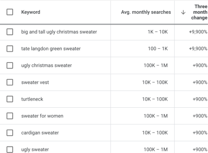Select checkbox for 'tate langdon green sweater'

click(10, 49)
